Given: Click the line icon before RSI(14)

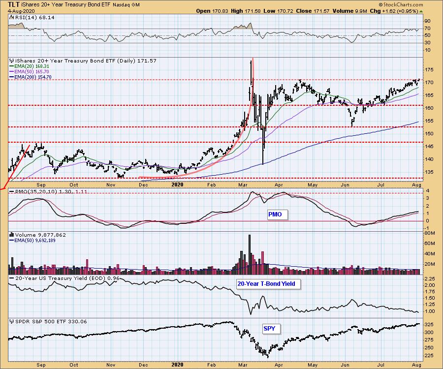Looking at the screenshot, I should point(12,18).
